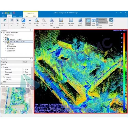Image resolution: width=128 pixels, height=128 pixels.
Task: Click the Reset Layout button
Action: pos(111,22)
